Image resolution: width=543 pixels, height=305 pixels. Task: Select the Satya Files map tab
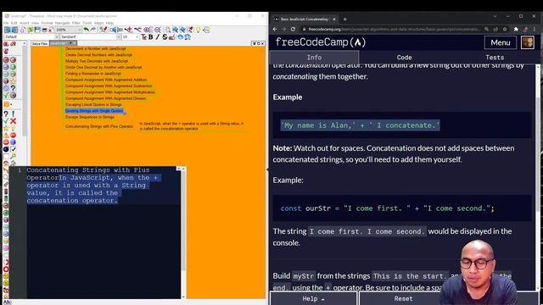click(x=40, y=43)
